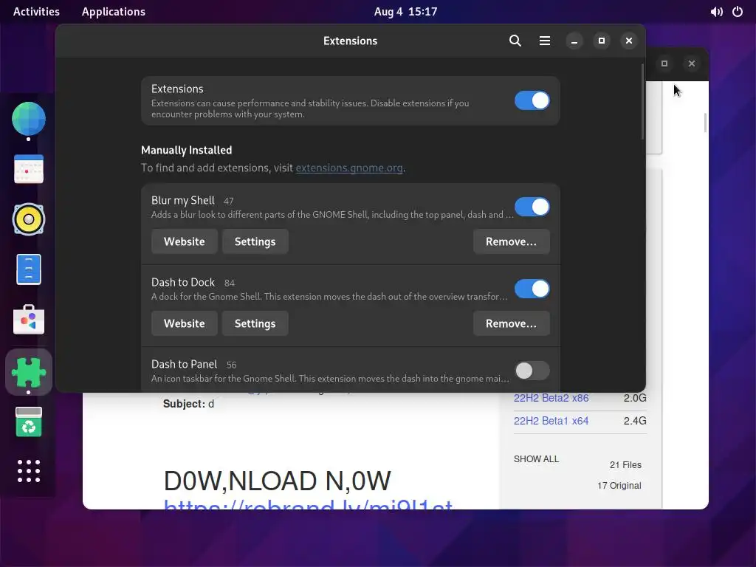Click the Dash to Panel extension row title

click(x=184, y=365)
